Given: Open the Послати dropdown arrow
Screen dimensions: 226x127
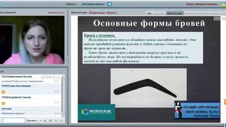Looking at the screenshot, I should tap(41, 121).
